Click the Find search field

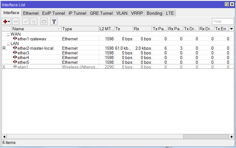coord(223,22)
